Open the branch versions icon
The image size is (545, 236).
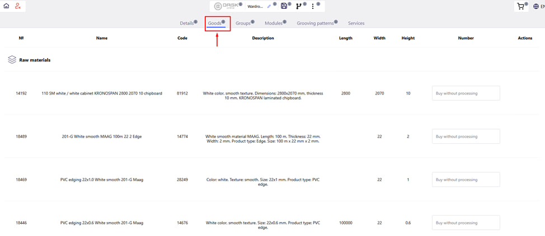(298, 7)
